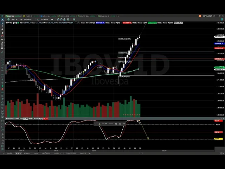The width and height of the screenshot is (225, 169).
Task: Switch to MGLU3 1D chart tab
Action: (x=48, y=16)
